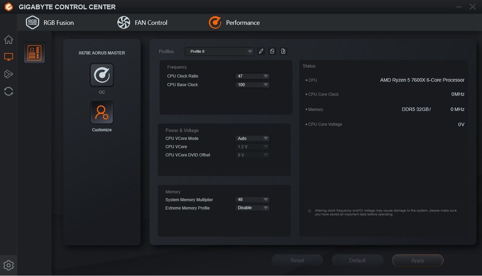This screenshot has height=276, width=482.
Task: Click the Profiles label
Action: (x=166, y=51)
